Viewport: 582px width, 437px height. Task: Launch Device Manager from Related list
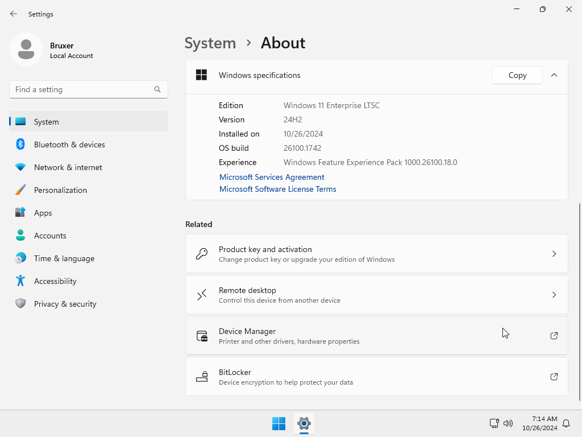pos(376,336)
